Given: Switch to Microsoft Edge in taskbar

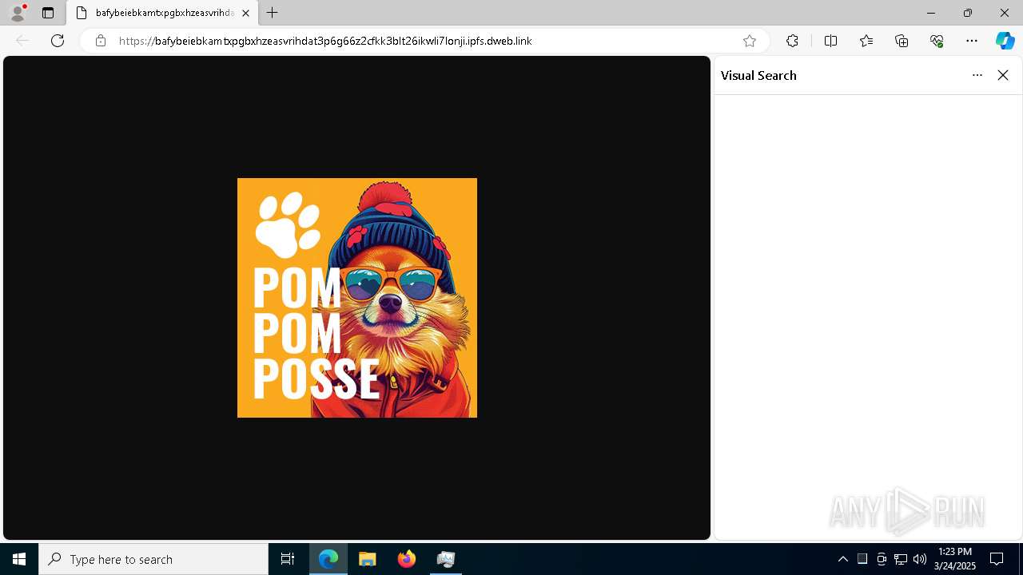Looking at the screenshot, I should 328,559.
